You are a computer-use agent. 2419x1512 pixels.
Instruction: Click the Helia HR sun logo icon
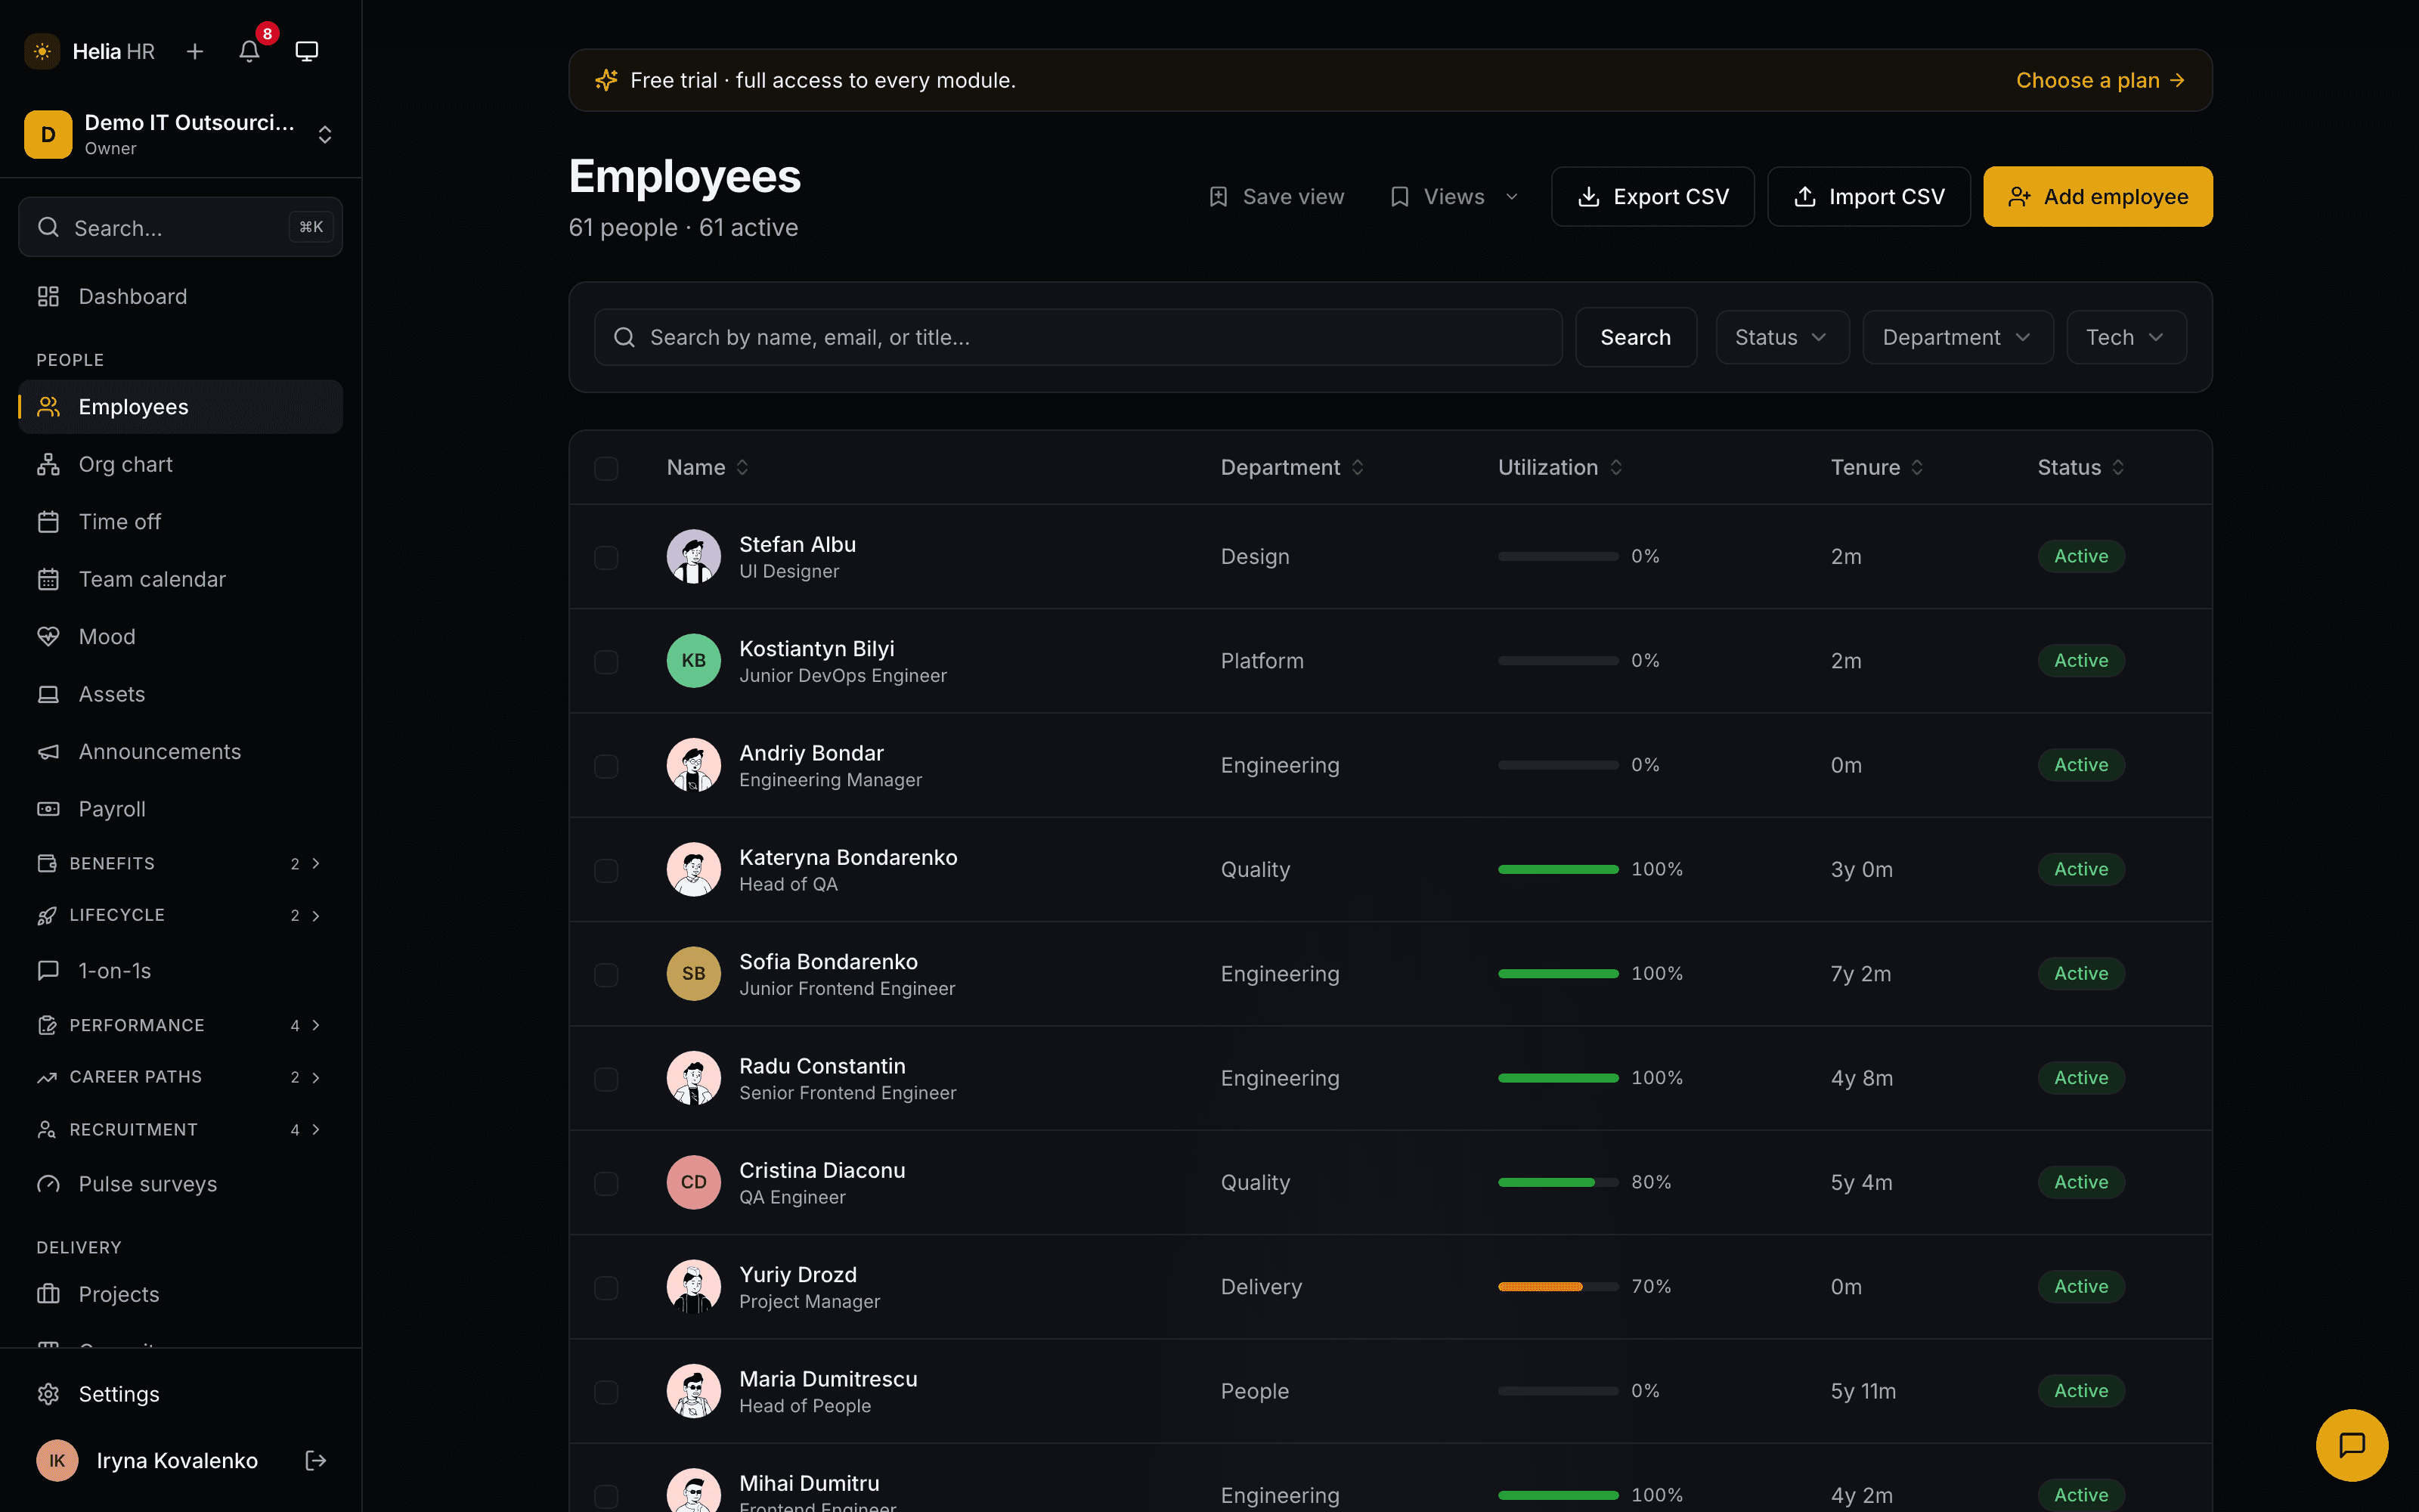(42, 51)
